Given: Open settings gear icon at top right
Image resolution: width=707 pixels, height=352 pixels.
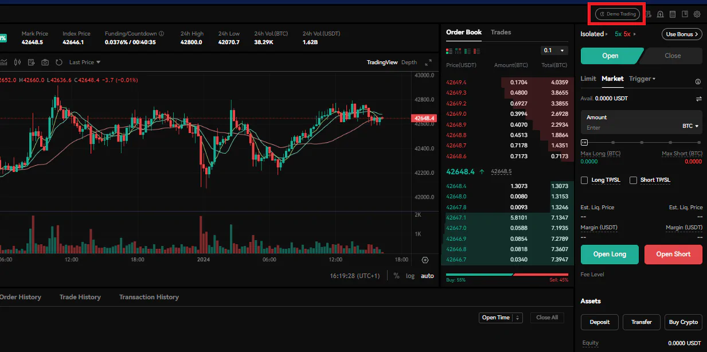Looking at the screenshot, I should [x=697, y=14].
